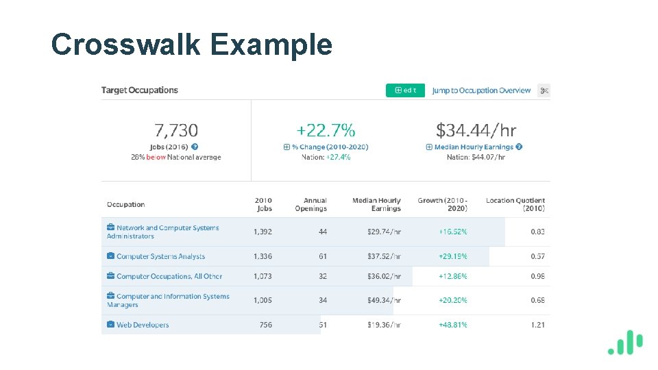Sort by Location Quotient (2010) header
This screenshot has width=658, height=370.
[x=515, y=204]
